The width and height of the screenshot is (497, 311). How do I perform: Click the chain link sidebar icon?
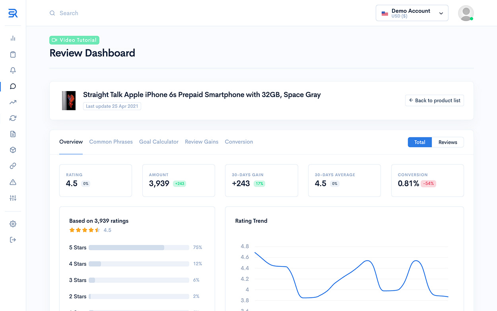pos(13,166)
